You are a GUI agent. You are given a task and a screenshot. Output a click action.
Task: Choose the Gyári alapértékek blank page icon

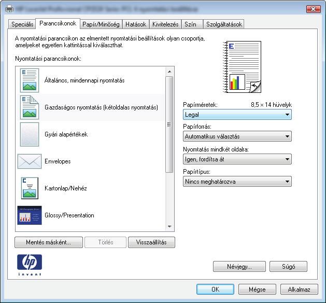pos(30,134)
